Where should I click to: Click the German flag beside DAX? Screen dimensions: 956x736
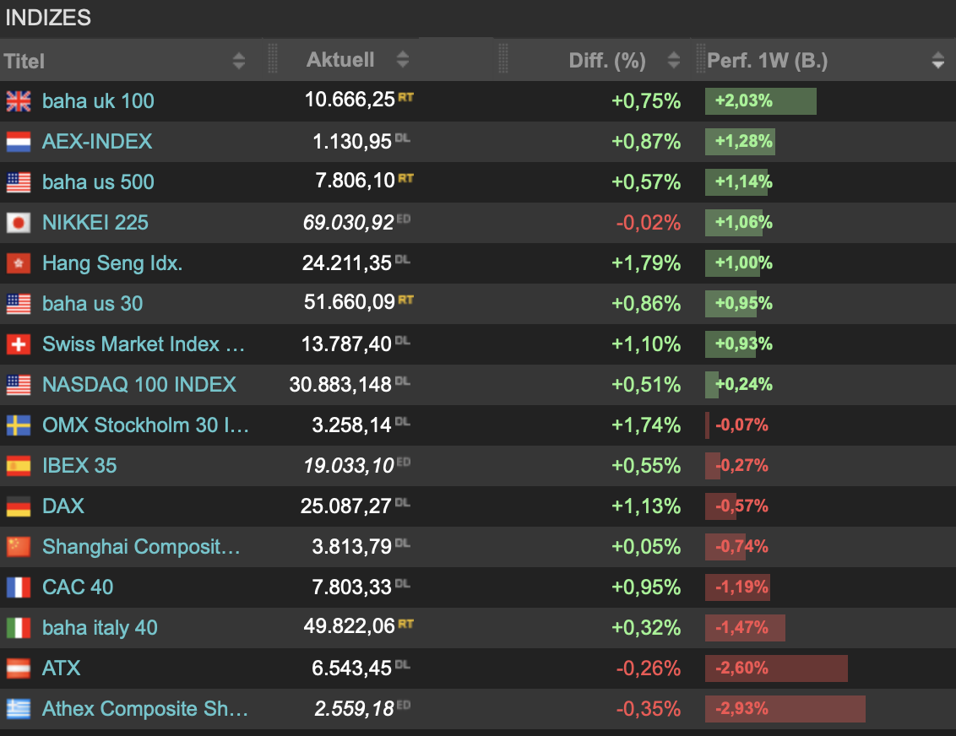pos(19,506)
